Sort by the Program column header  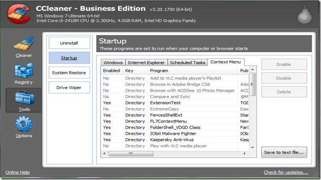pyautogui.click(x=193, y=71)
